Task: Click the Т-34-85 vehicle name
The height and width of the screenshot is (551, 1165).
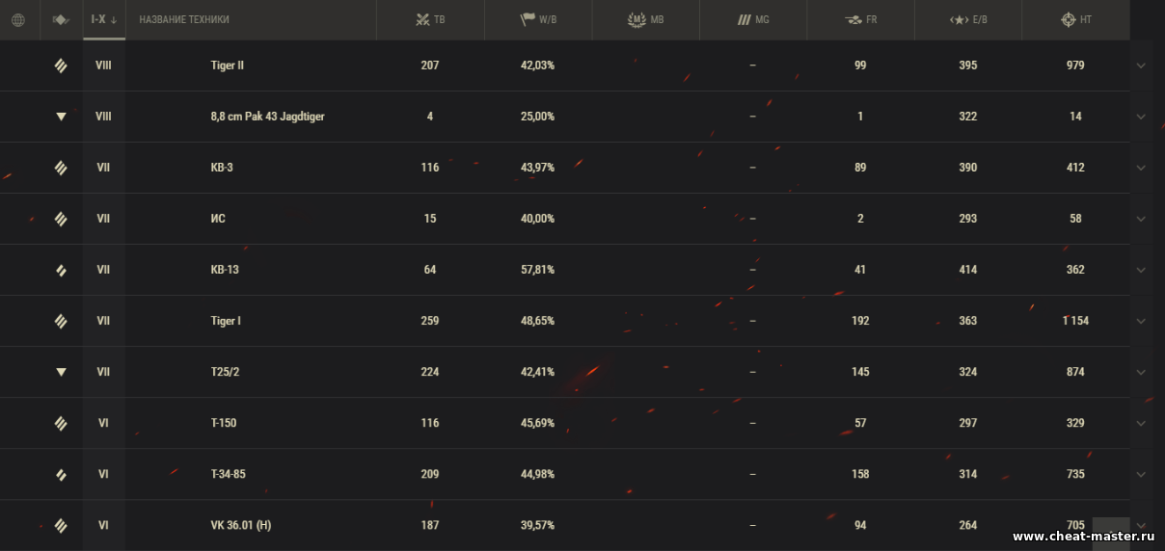Action: tap(234, 474)
